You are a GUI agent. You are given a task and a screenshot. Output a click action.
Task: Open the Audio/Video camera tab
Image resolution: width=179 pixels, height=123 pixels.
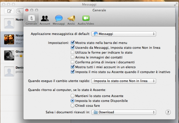point(86,20)
